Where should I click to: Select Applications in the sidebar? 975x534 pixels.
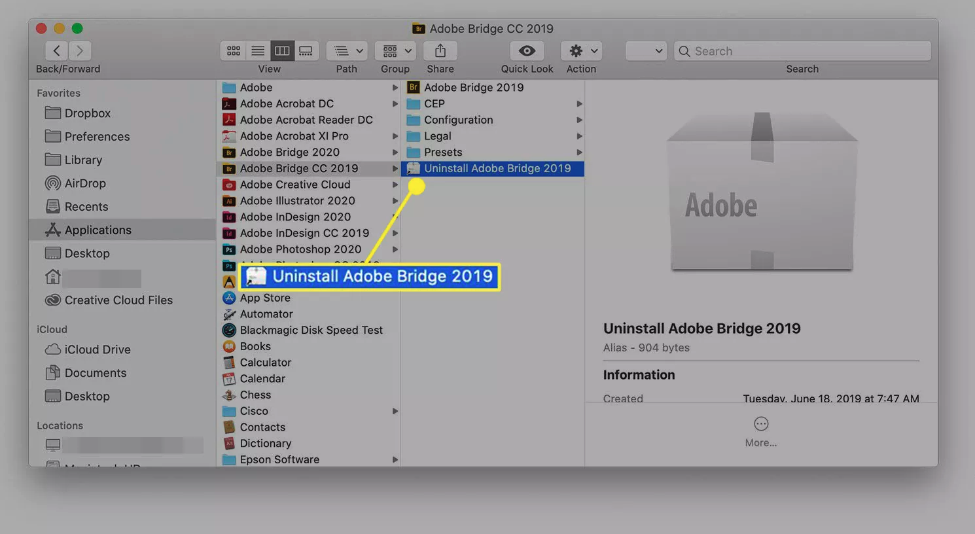(122, 230)
